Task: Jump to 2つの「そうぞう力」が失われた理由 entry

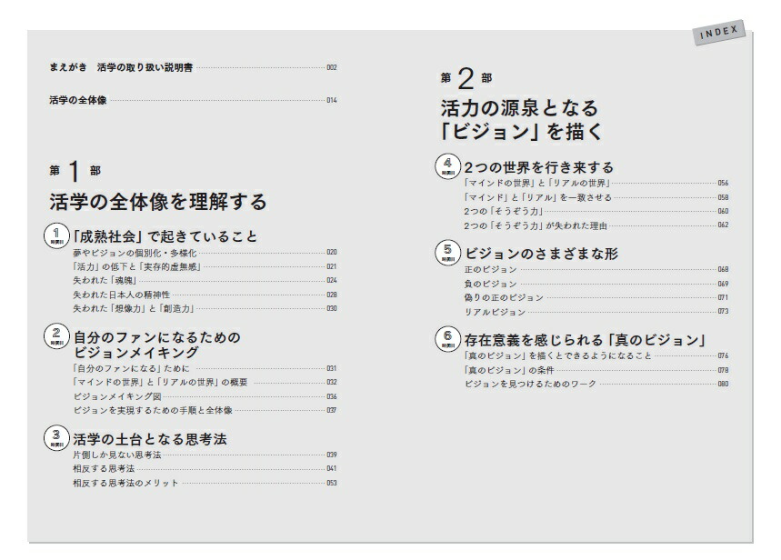Action: point(535,225)
